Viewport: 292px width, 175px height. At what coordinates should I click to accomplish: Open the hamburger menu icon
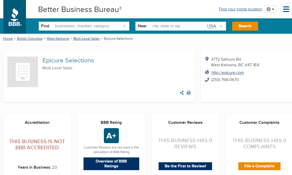pos(286,9)
